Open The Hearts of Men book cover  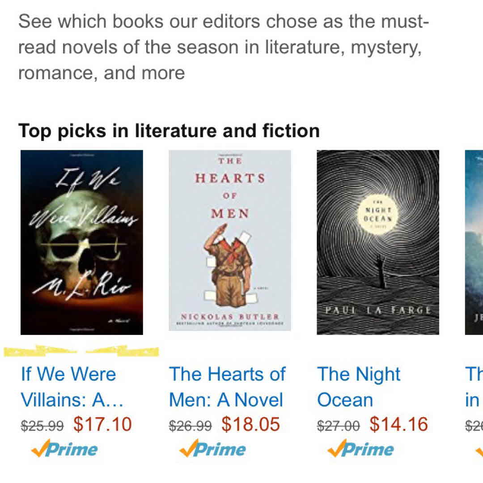230,240
